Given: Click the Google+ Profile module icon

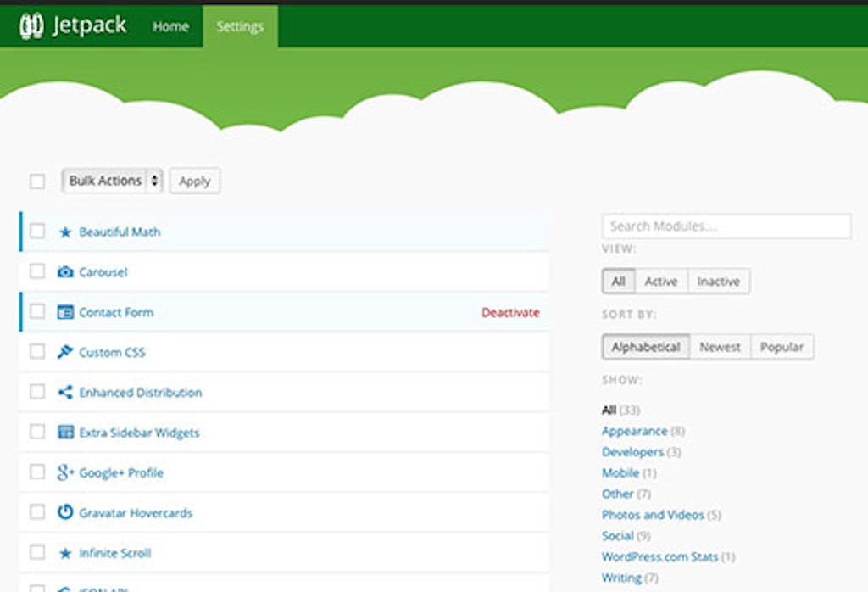Looking at the screenshot, I should pos(64,472).
